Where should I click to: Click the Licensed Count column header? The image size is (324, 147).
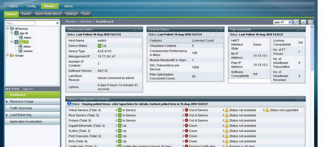203,41
